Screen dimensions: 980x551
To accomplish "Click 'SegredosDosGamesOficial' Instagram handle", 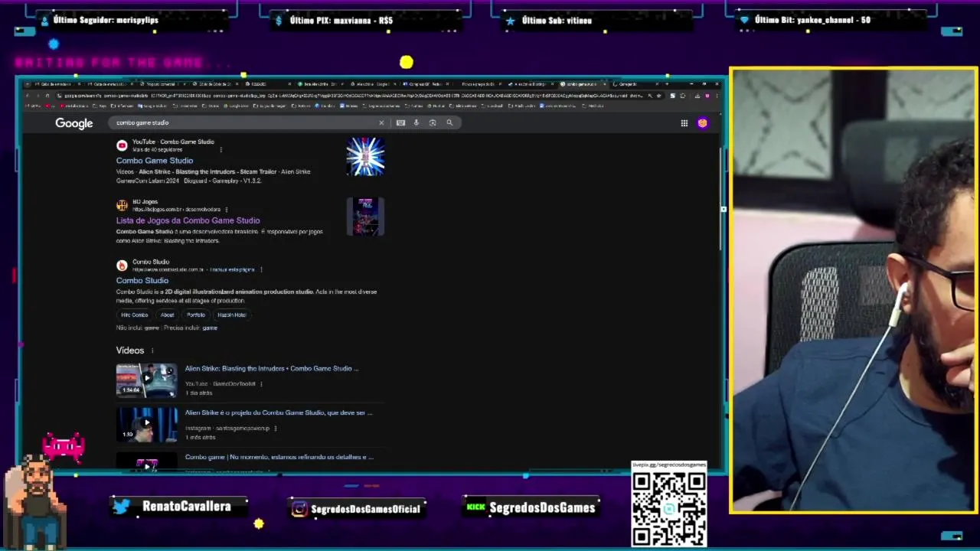I will pyautogui.click(x=365, y=509).
